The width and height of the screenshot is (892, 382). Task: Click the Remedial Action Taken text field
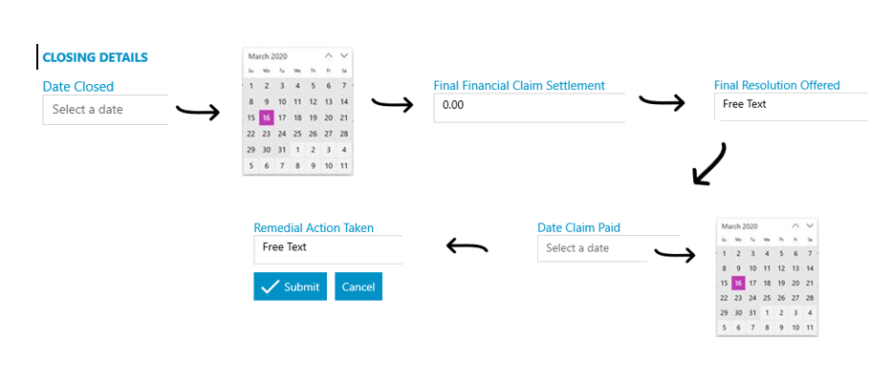tap(328, 249)
